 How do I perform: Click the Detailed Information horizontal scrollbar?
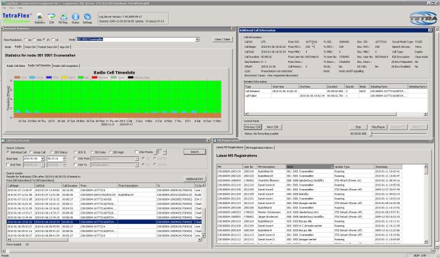tap(336, 114)
